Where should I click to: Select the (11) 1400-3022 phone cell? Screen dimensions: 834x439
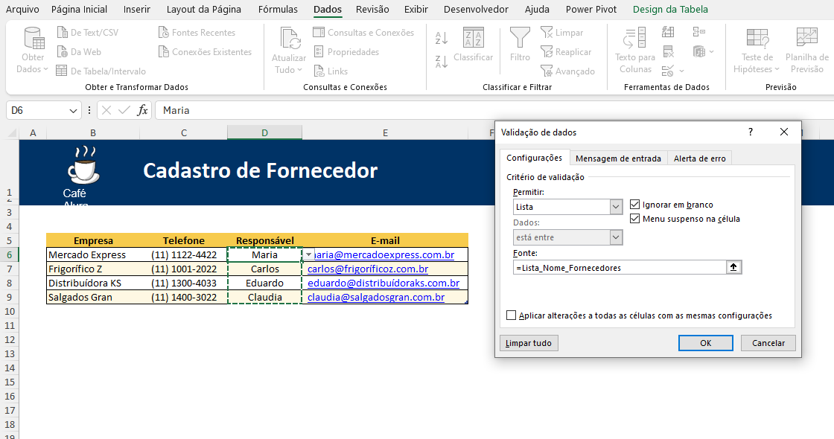pyautogui.click(x=184, y=297)
